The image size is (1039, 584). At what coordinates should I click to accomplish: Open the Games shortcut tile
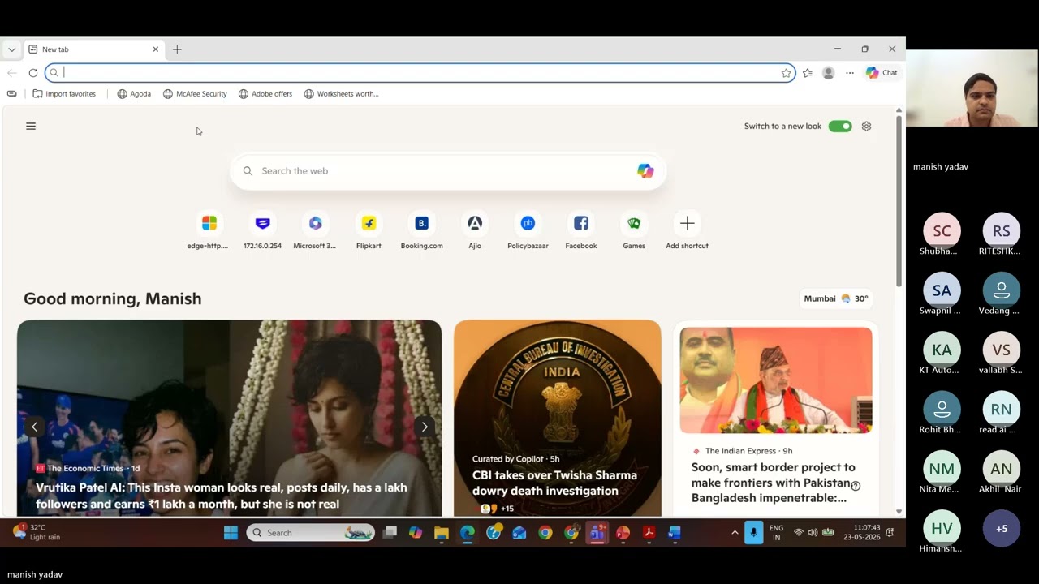634,230
